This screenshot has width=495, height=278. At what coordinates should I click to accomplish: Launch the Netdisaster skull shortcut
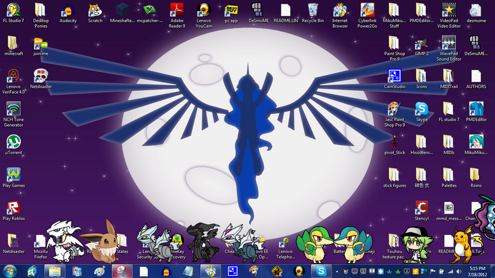coord(41,79)
